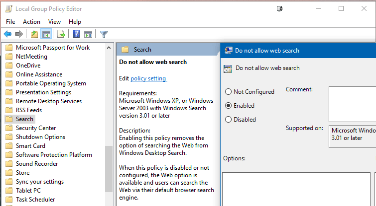
Task: Select Microsoft Passport for Work in tree
Action: pyautogui.click(x=53, y=48)
